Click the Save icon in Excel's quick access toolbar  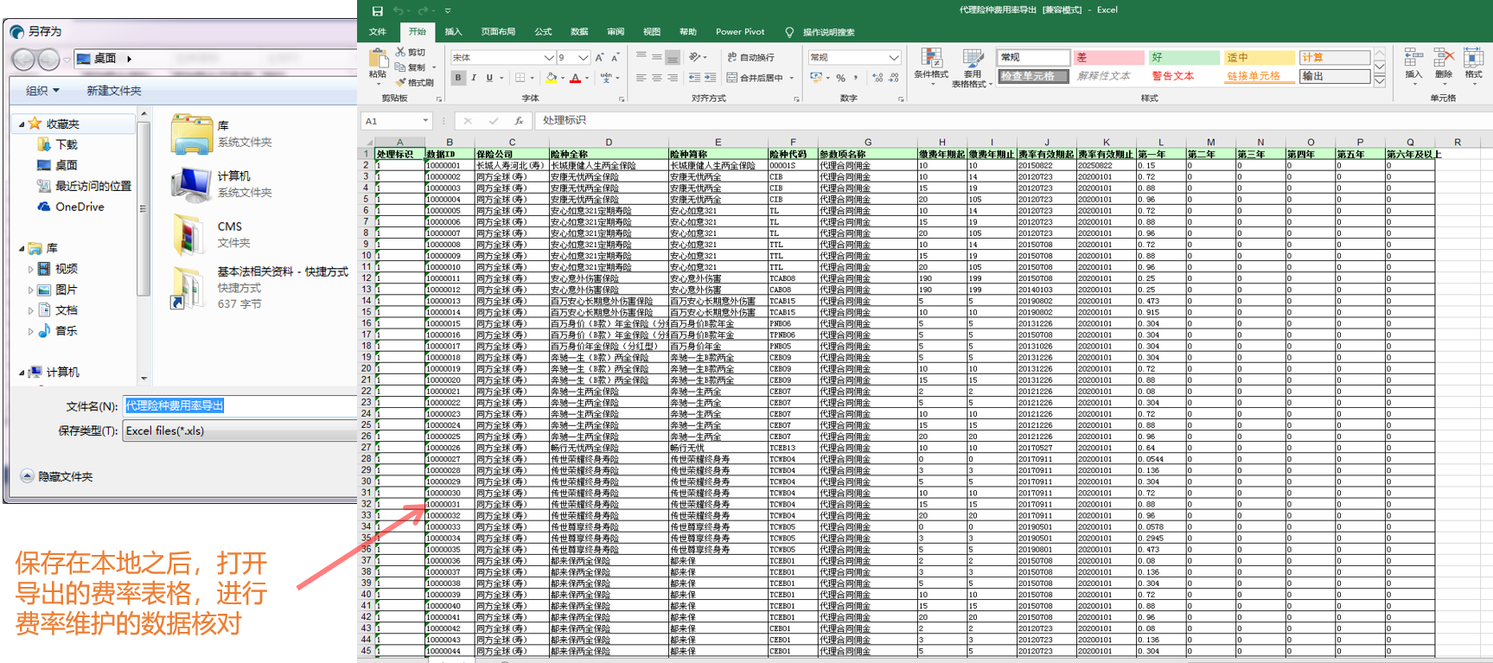pos(377,10)
